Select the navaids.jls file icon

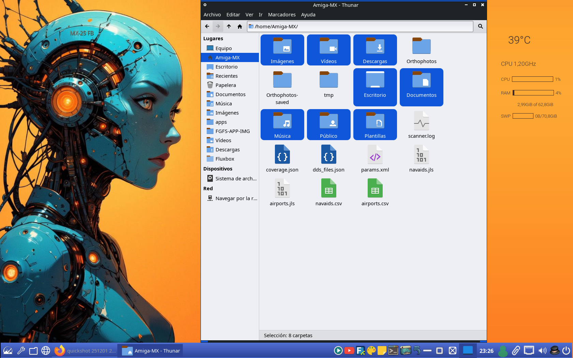422,154
